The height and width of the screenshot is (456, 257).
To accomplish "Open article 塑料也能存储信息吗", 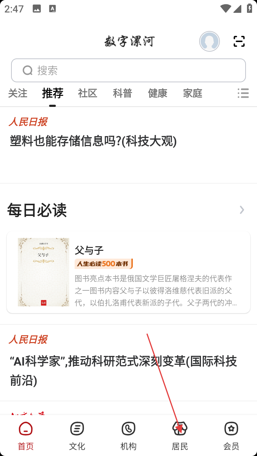I will pos(93,141).
